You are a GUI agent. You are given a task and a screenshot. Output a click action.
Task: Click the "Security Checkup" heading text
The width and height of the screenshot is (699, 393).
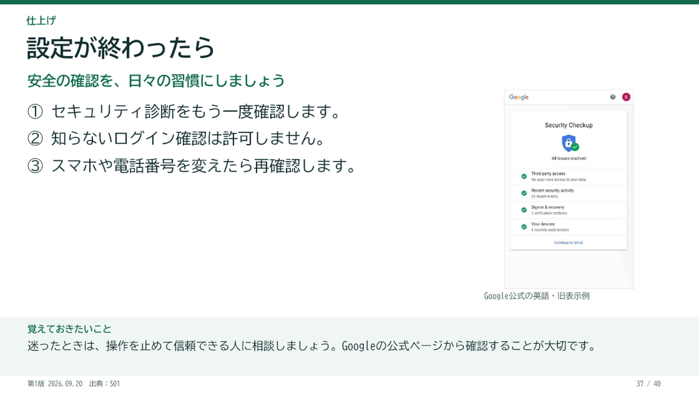[569, 126]
